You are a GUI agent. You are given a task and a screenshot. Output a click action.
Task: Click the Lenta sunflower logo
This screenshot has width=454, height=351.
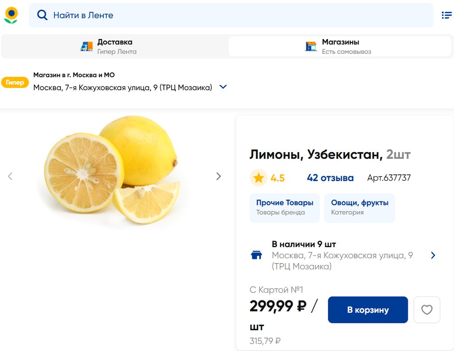(x=11, y=15)
